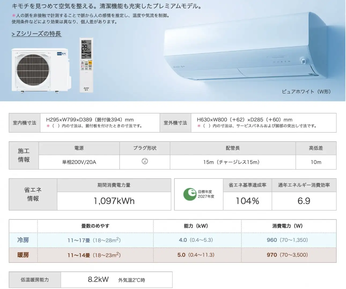The height and width of the screenshot is (289, 346).
Task: Click the 目標年度 2027年度 target year text
Action: (x=206, y=194)
